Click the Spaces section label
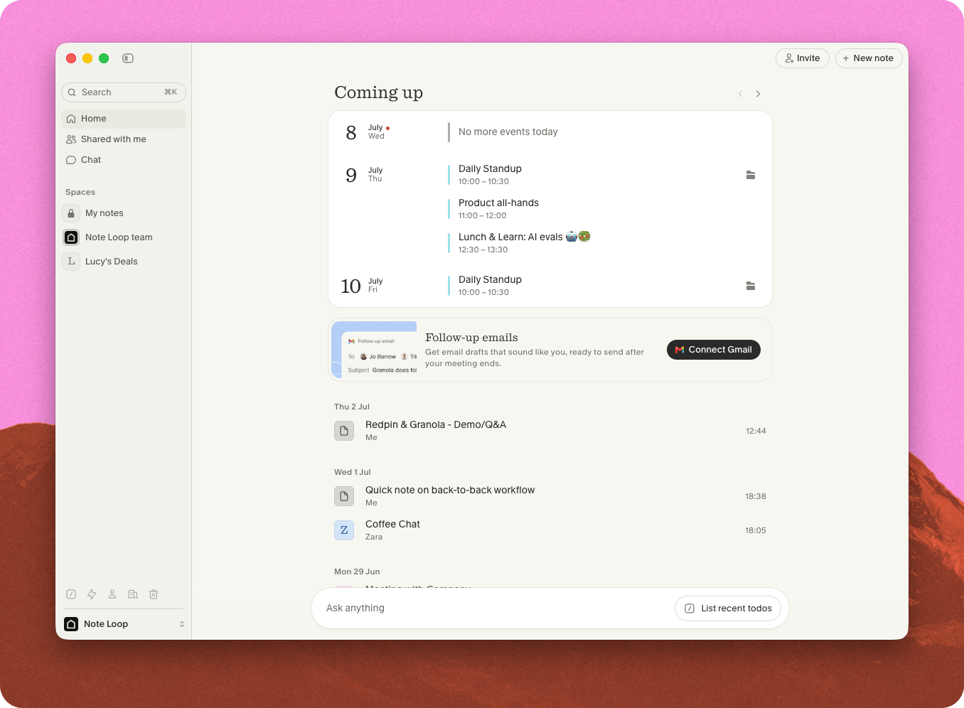This screenshot has height=708, width=964. pyautogui.click(x=80, y=193)
